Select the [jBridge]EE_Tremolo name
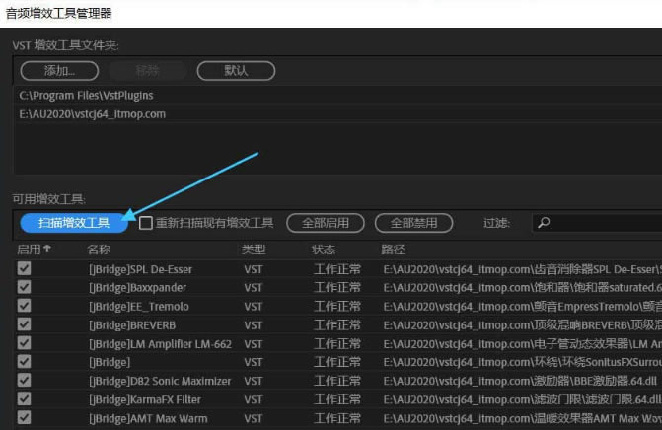Screen dimensions: 662x430 138,307
